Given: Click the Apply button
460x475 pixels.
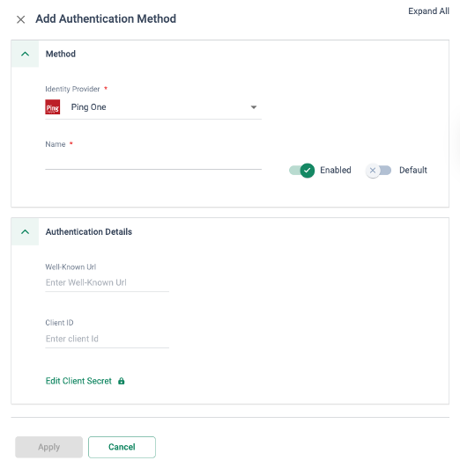Looking at the screenshot, I should [48, 447].
